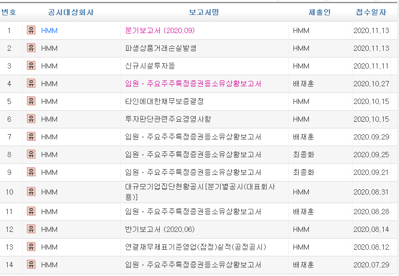Click the 유 icon in row 8
The width and height of the screenshot is (399, 276).
click(31, 154)
